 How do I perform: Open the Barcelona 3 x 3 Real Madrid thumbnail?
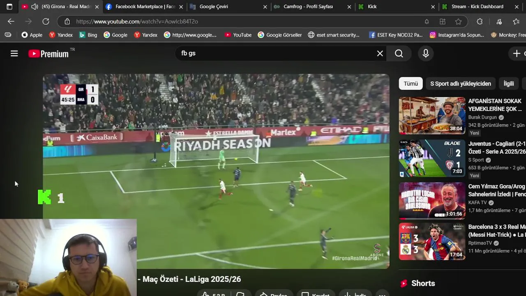(x=432, y=241)
